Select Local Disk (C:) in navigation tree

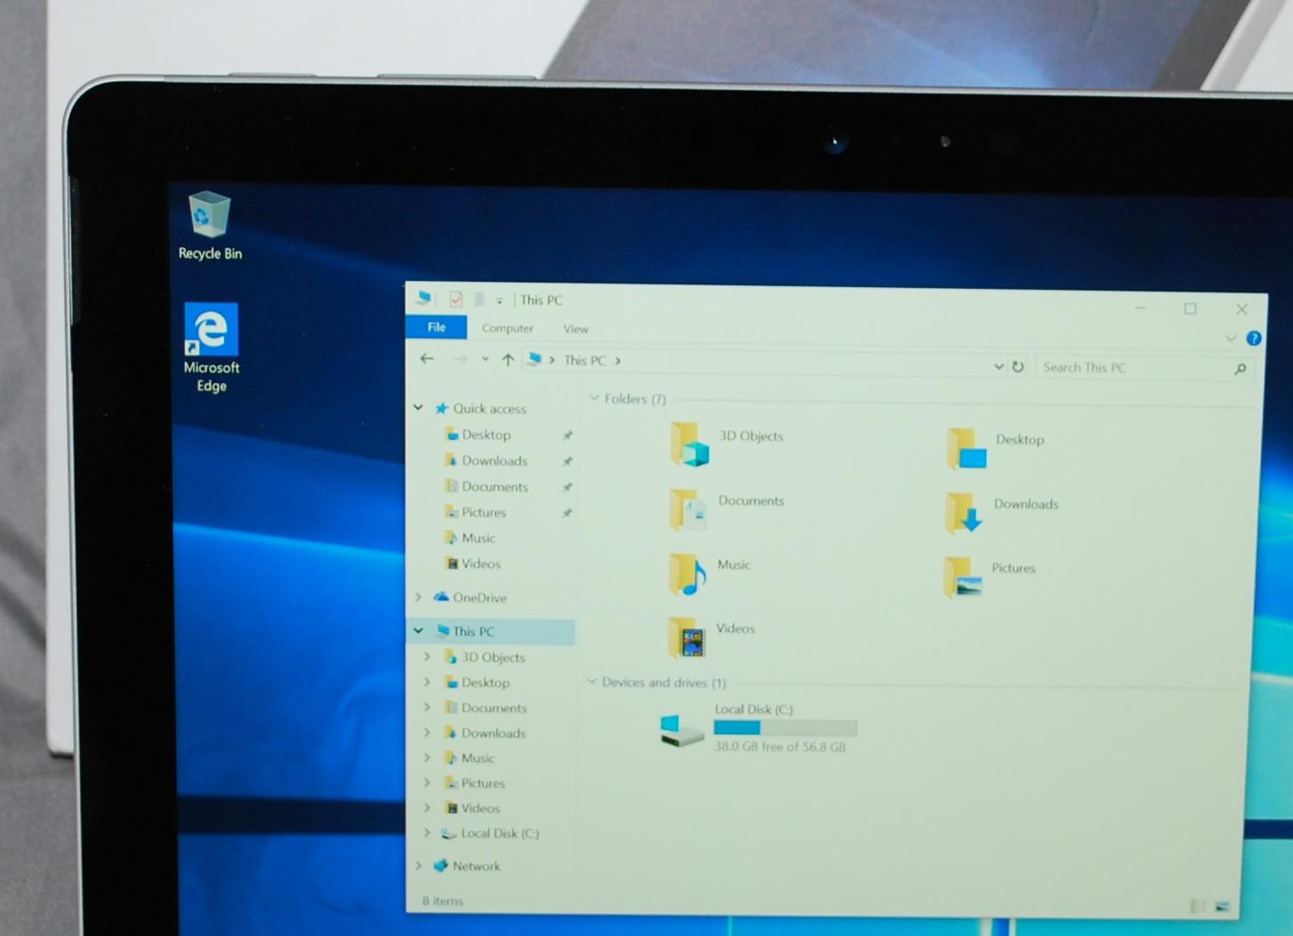point(500,833)
